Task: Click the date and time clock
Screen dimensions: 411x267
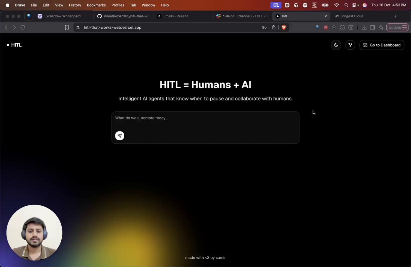Action: 389,5
